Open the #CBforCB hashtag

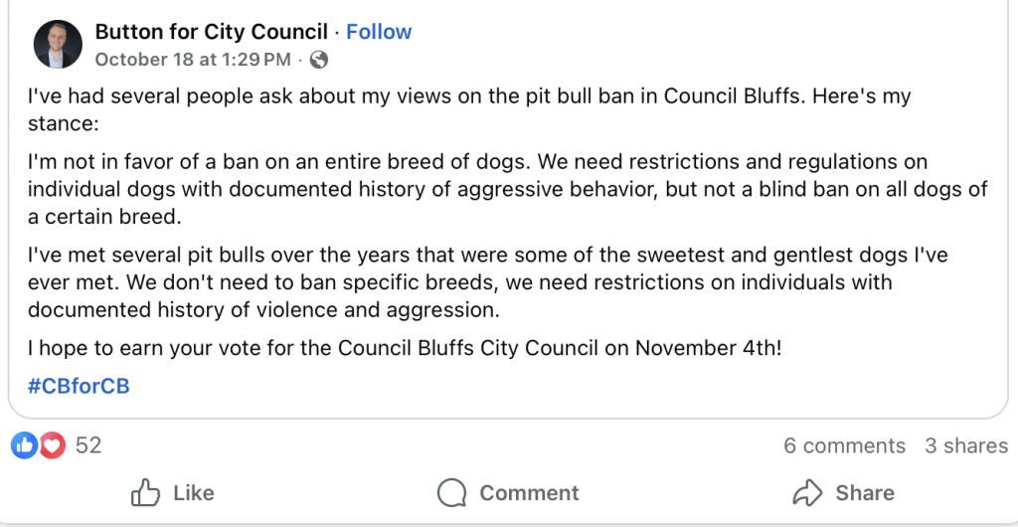coord(79,386)
